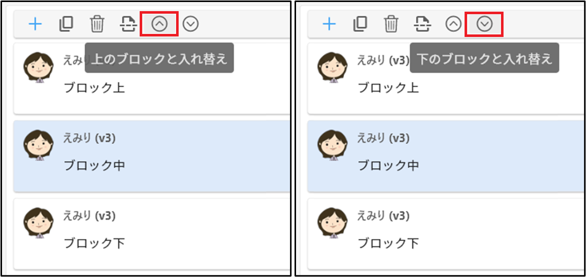
Task: Delete block with trash icon in left panel
Action: [x=97, y=25]
